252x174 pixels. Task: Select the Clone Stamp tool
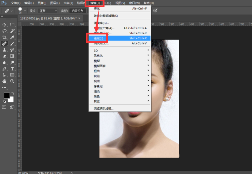[x=4, y=50]
